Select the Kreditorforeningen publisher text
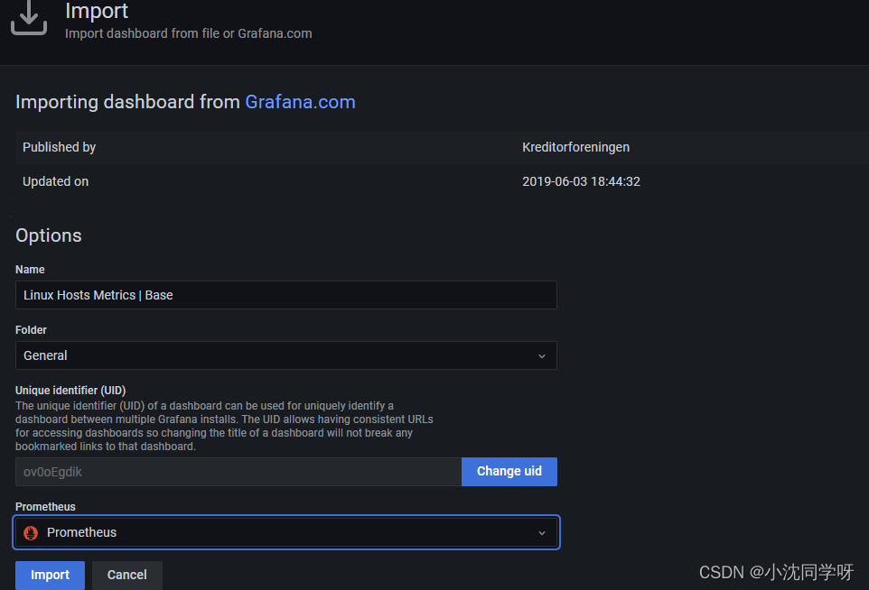The width and height of the screenshot is (869, 590). click(x=575, y=147)
